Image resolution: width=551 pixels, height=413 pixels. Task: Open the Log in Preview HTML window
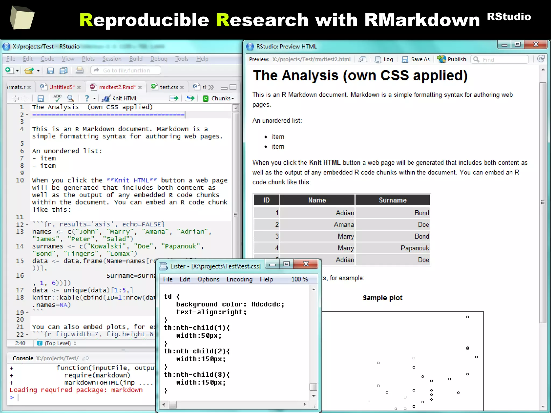(x=384, y=59)
